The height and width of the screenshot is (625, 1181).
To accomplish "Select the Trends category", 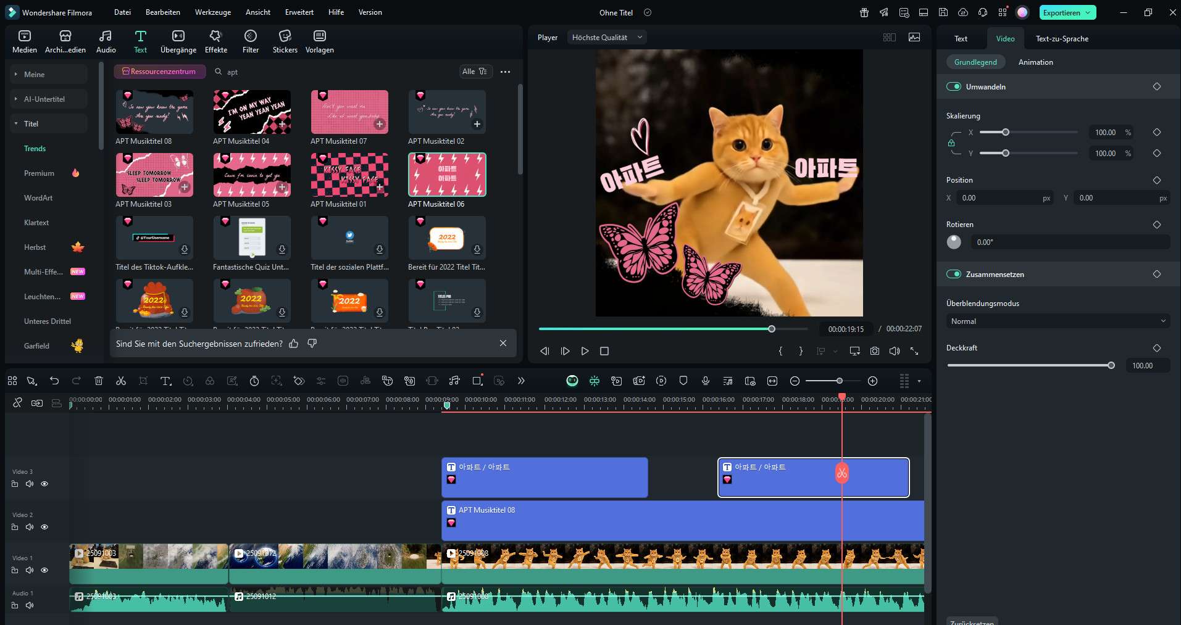I will (35, 149).
